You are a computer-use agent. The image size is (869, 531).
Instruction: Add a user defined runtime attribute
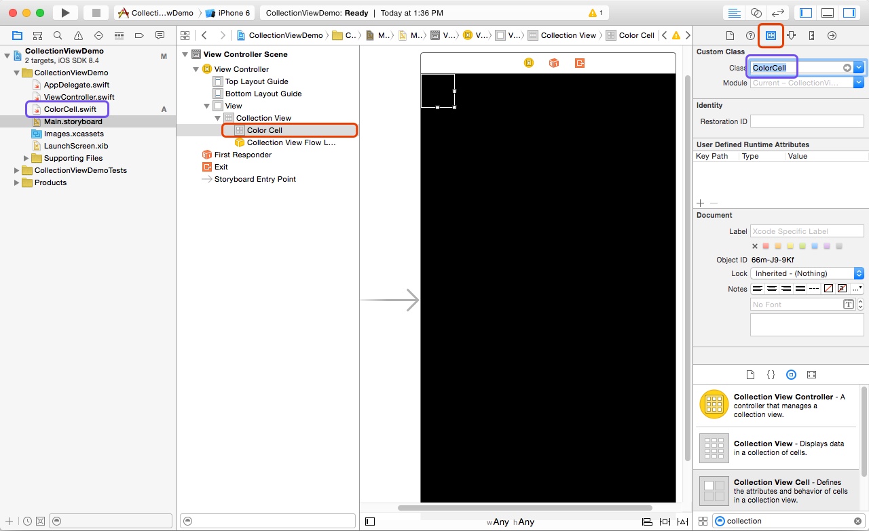tap(701, 203)
